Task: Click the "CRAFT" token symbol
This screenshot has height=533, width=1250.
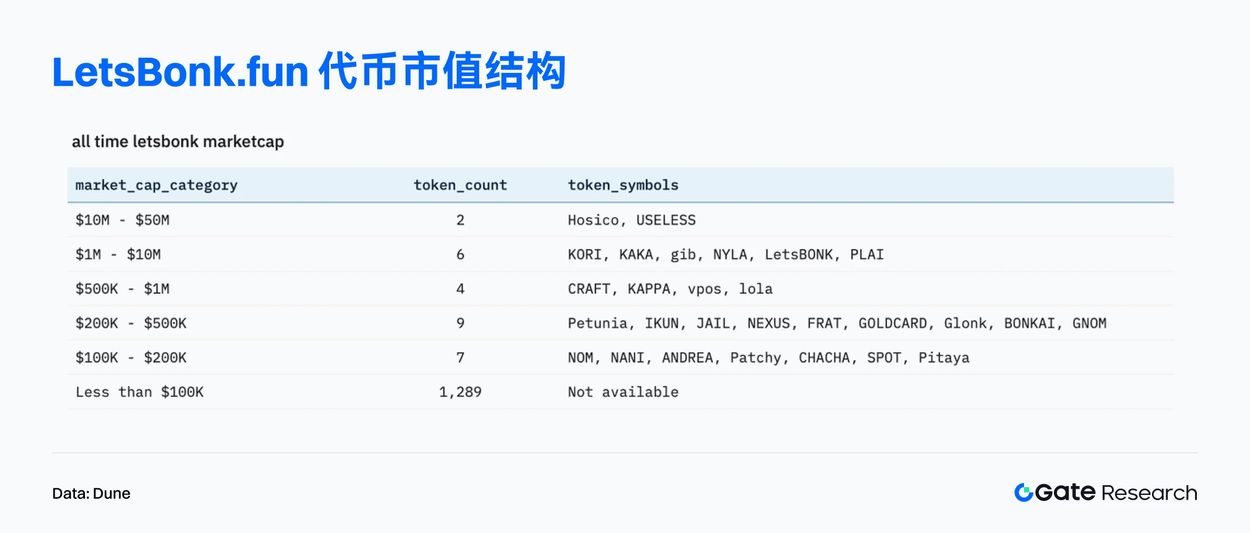Action: [589, 289]
